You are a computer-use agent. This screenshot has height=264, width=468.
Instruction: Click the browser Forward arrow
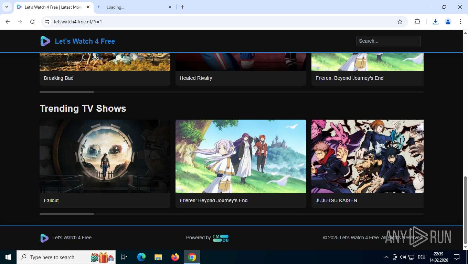(20, 22)
